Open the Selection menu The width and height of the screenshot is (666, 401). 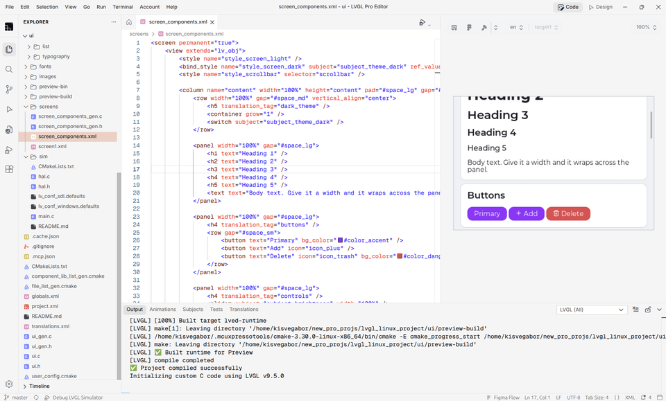point(47,7)
